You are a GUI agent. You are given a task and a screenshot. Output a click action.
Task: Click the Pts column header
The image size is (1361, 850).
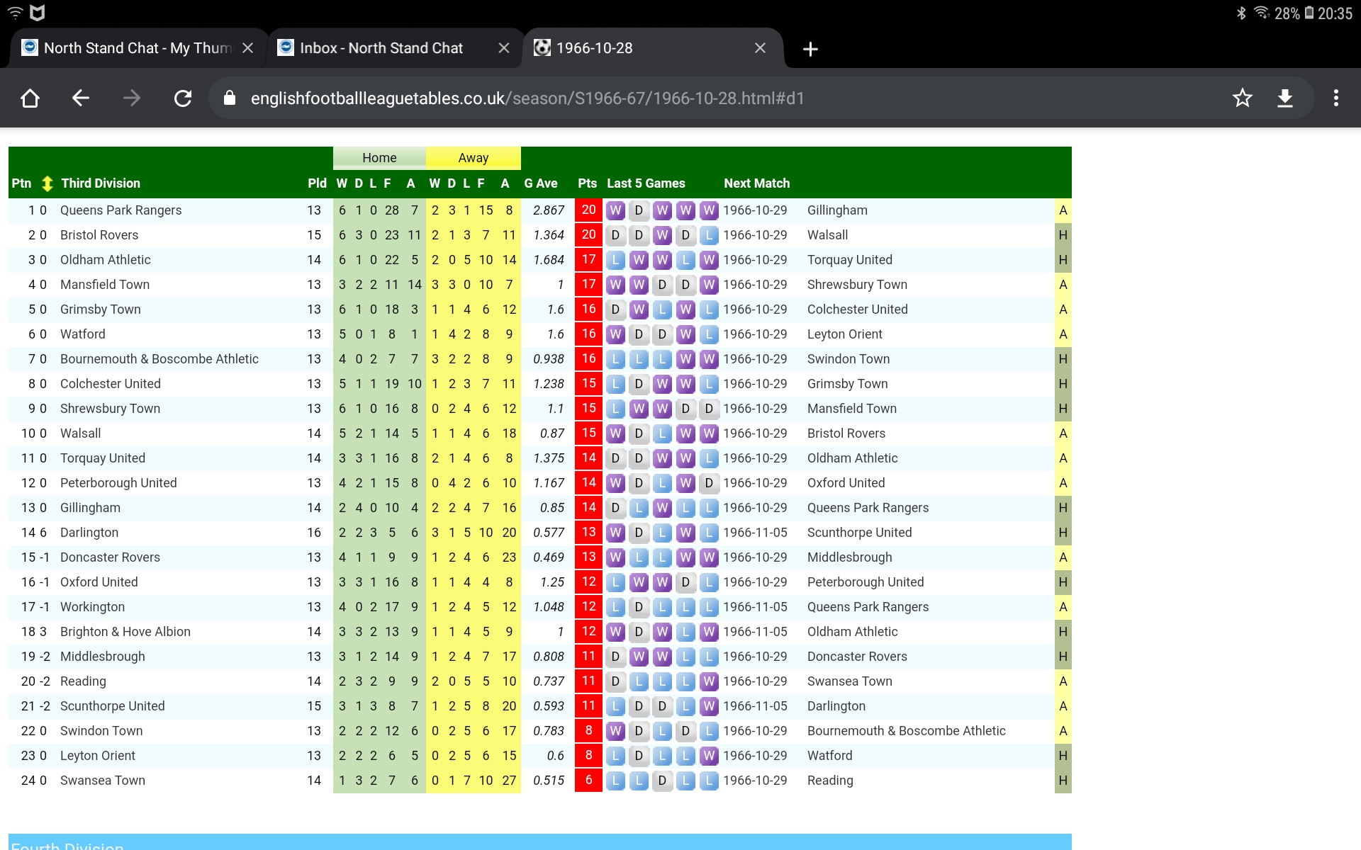coord(587,183)
